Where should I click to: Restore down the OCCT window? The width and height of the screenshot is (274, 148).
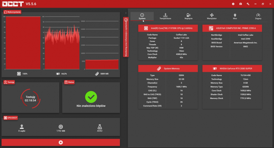point(263,4)
